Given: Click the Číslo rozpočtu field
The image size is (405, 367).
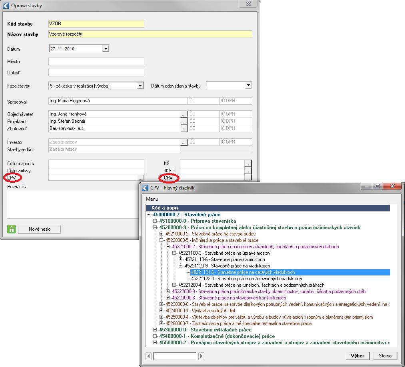Looking at the screenshot, I should (96, 164).
